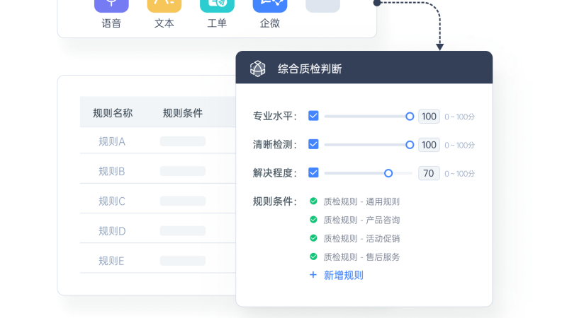Click the 清晰检测 score field showing 100
The width and height of the screenshot is (567, 318).
tap(429, 145)
